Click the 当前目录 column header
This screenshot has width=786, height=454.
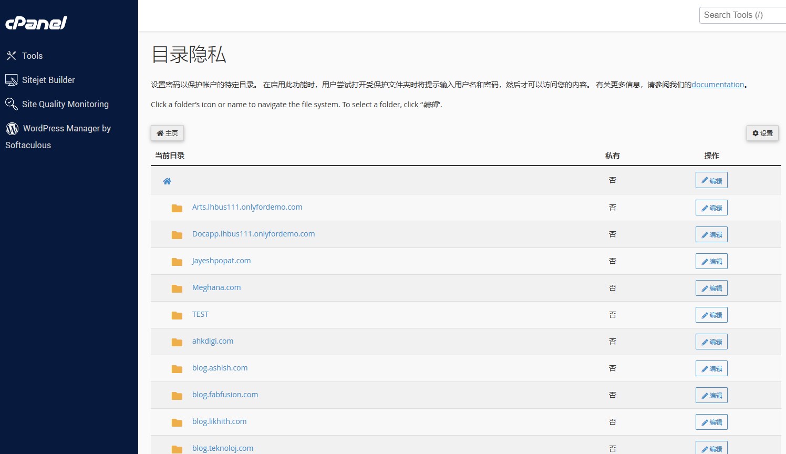click(170, 156)
